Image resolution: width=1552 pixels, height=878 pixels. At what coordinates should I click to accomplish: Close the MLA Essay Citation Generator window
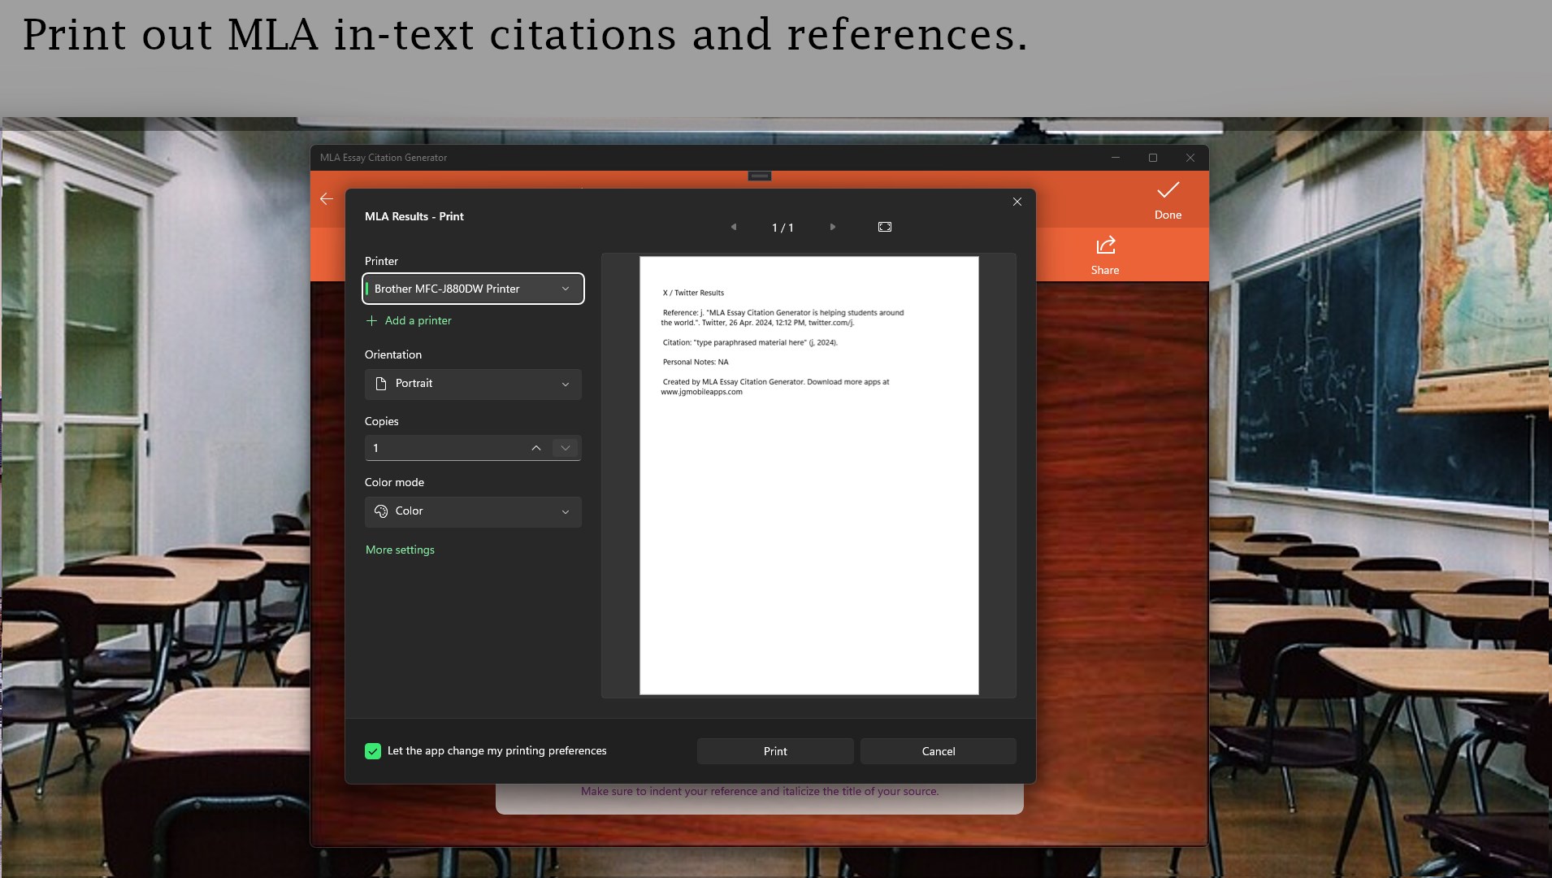coord(1190,158)
